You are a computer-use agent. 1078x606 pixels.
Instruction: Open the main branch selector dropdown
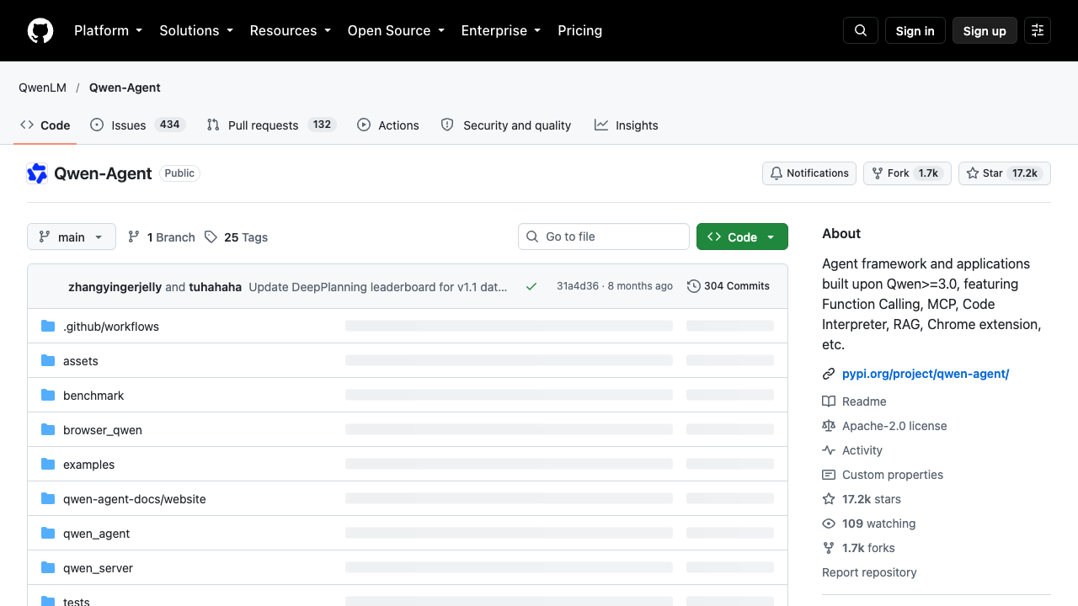pos(72,237)
